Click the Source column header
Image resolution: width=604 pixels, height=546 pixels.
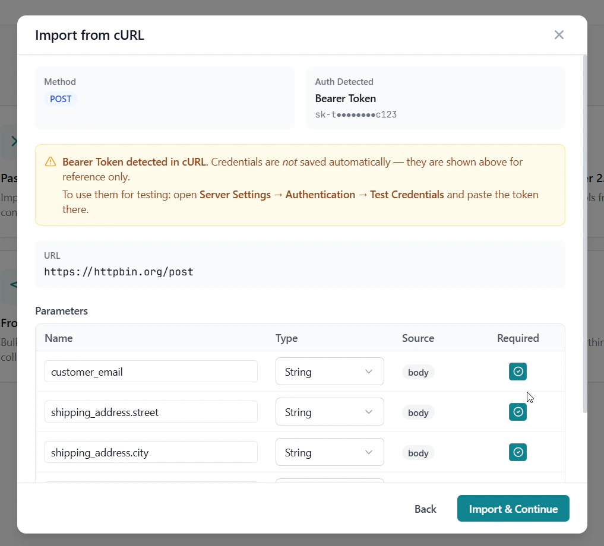pyautogui.click(x=418, y=338)
